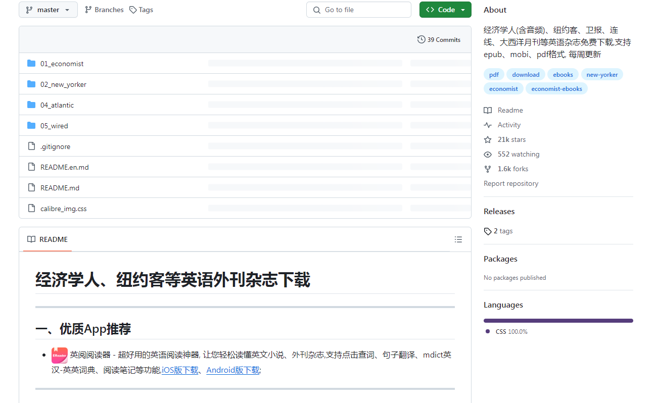Screen dimensions: 657x403
Task: Click the tag icon next to 2 tags
Action: point(488,231)
